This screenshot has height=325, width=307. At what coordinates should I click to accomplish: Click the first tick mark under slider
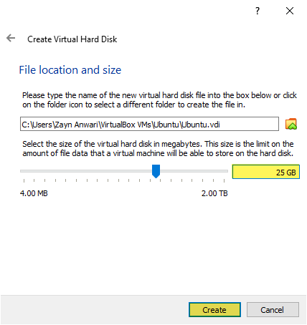(x=24, y=180)
